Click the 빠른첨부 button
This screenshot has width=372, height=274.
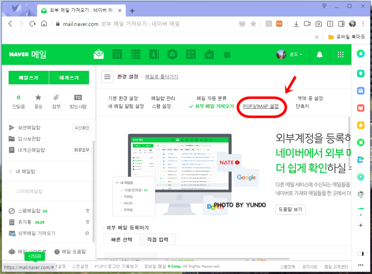pyautogui.click(x=82, y=150)
